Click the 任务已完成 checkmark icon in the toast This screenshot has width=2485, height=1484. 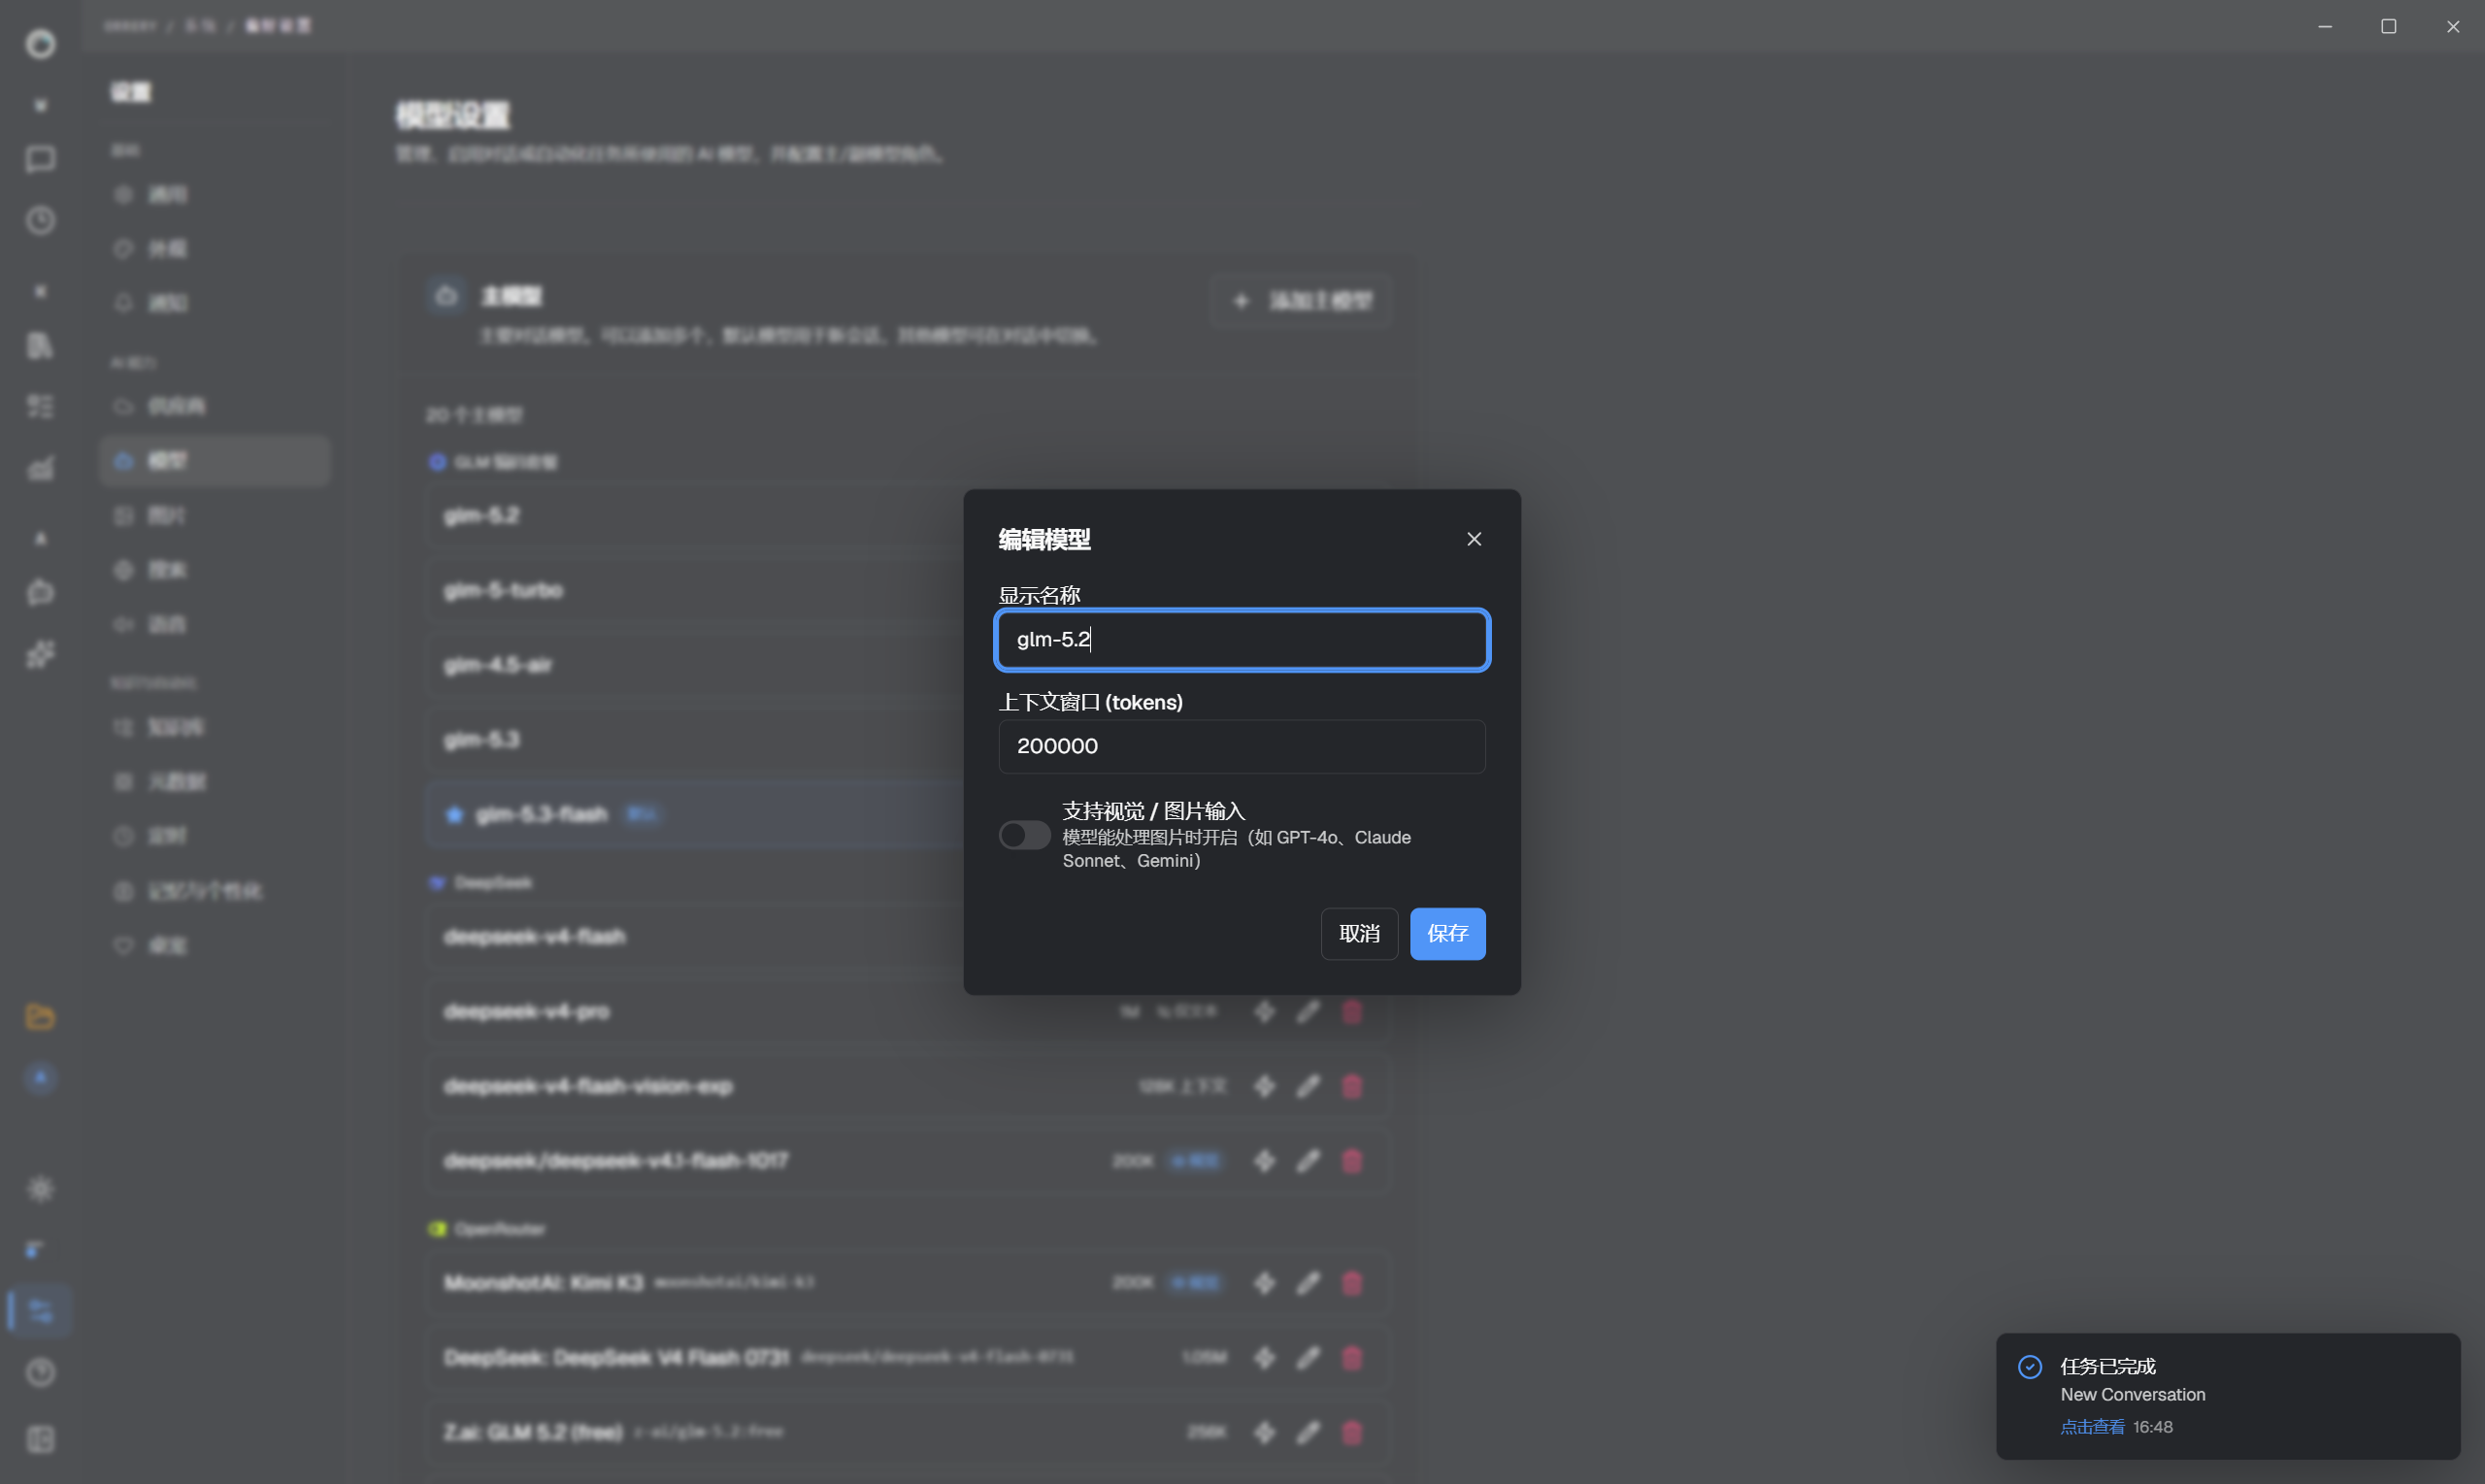point(2030,1367)
